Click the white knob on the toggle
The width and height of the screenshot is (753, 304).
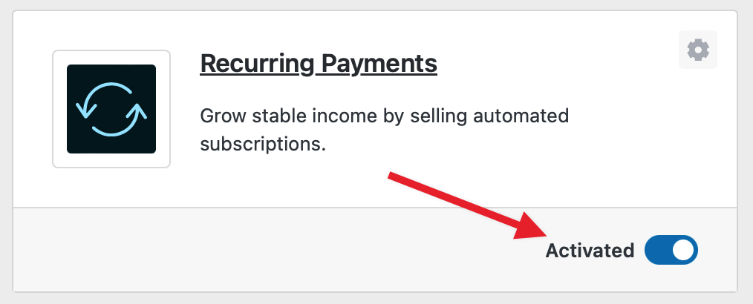[x=683, y=251]
